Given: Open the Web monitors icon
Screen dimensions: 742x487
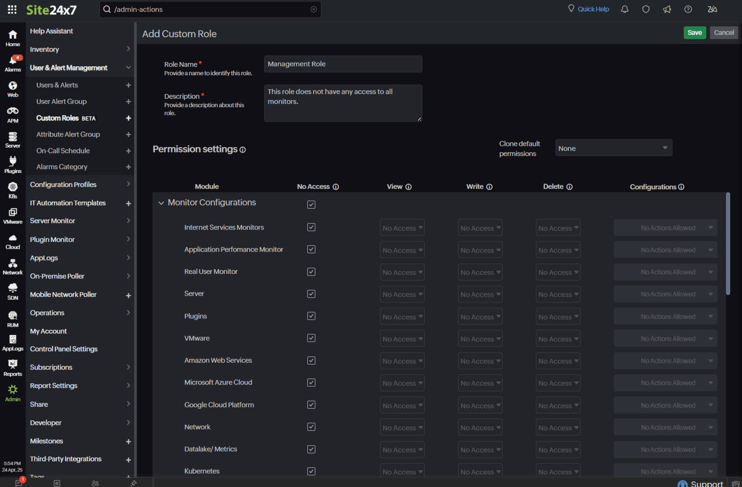Looking at the screenshot, I should (13, 89).
